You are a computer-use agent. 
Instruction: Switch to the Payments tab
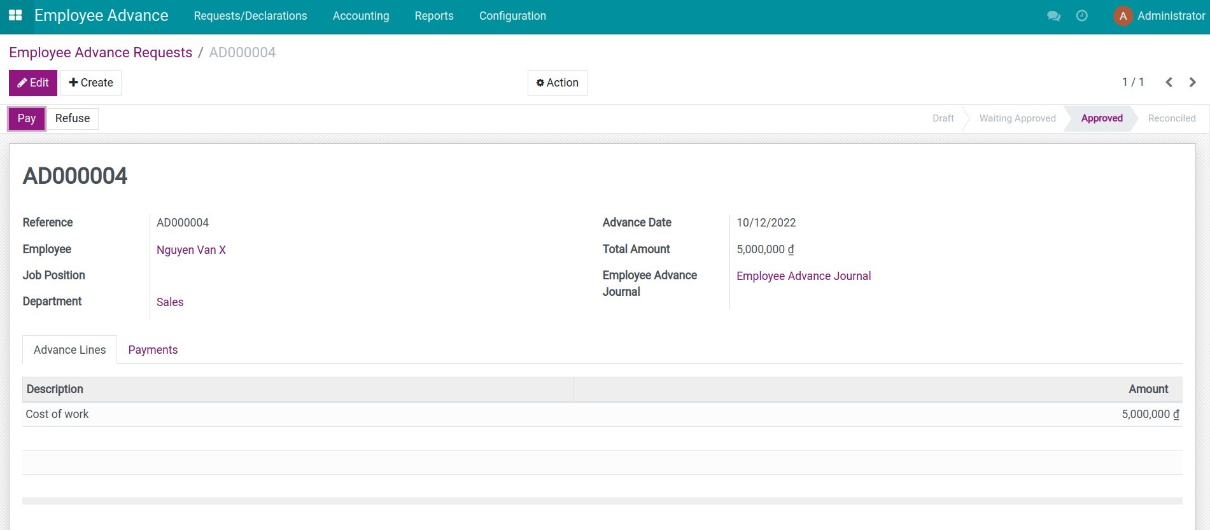point(153,350)
